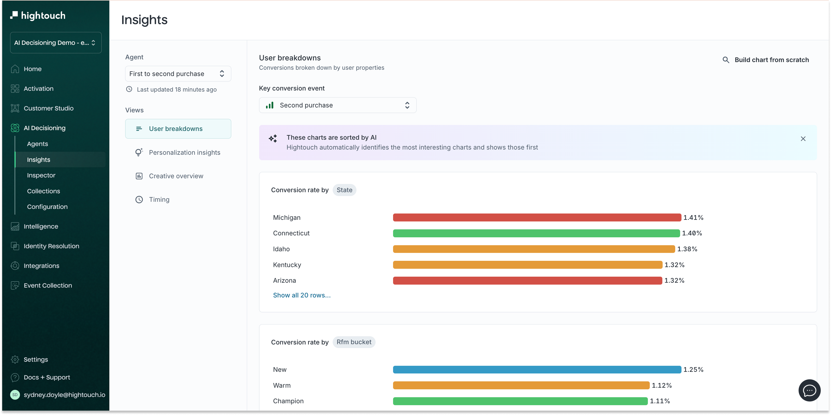Click Show all 20 rows link
This screenshot has height=415, width=831.
tap(302, 295)
